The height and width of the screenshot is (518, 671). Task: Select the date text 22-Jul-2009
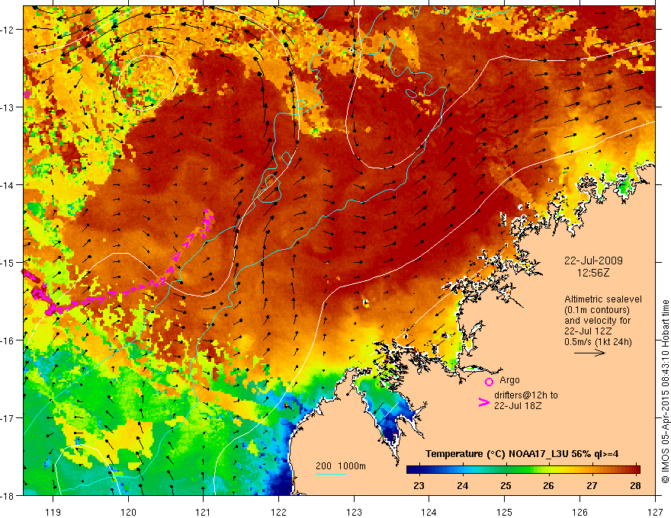[593, 261]
